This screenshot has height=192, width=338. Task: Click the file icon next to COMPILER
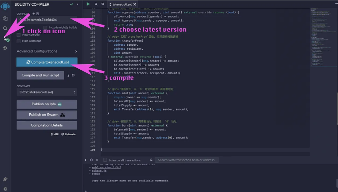pos(37,13)
